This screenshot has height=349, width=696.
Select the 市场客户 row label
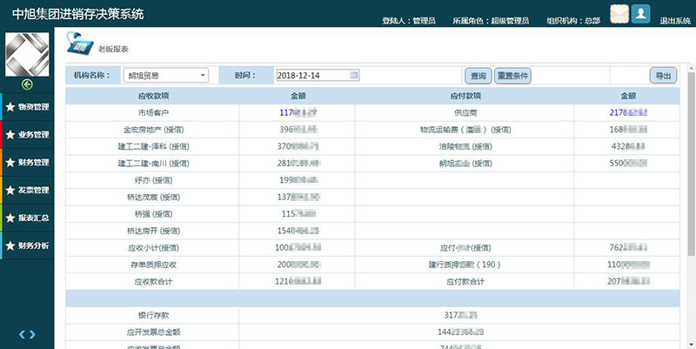[x=153, y=113]
